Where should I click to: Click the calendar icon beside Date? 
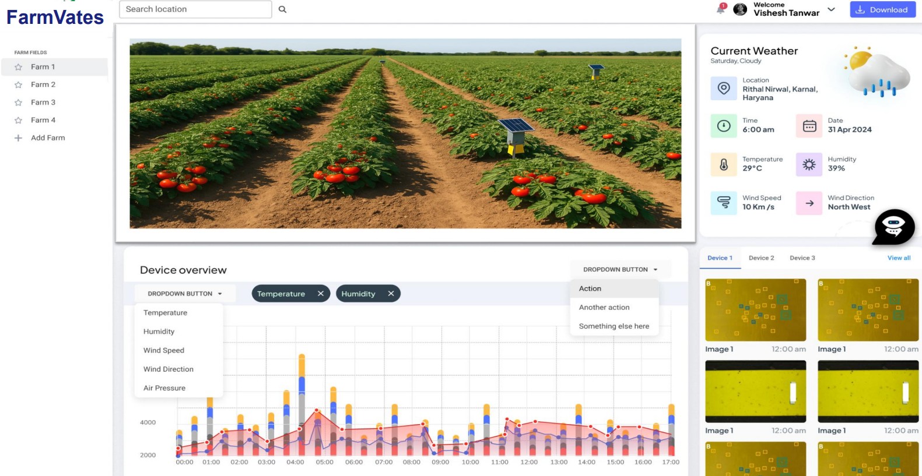tap(809, 126)
